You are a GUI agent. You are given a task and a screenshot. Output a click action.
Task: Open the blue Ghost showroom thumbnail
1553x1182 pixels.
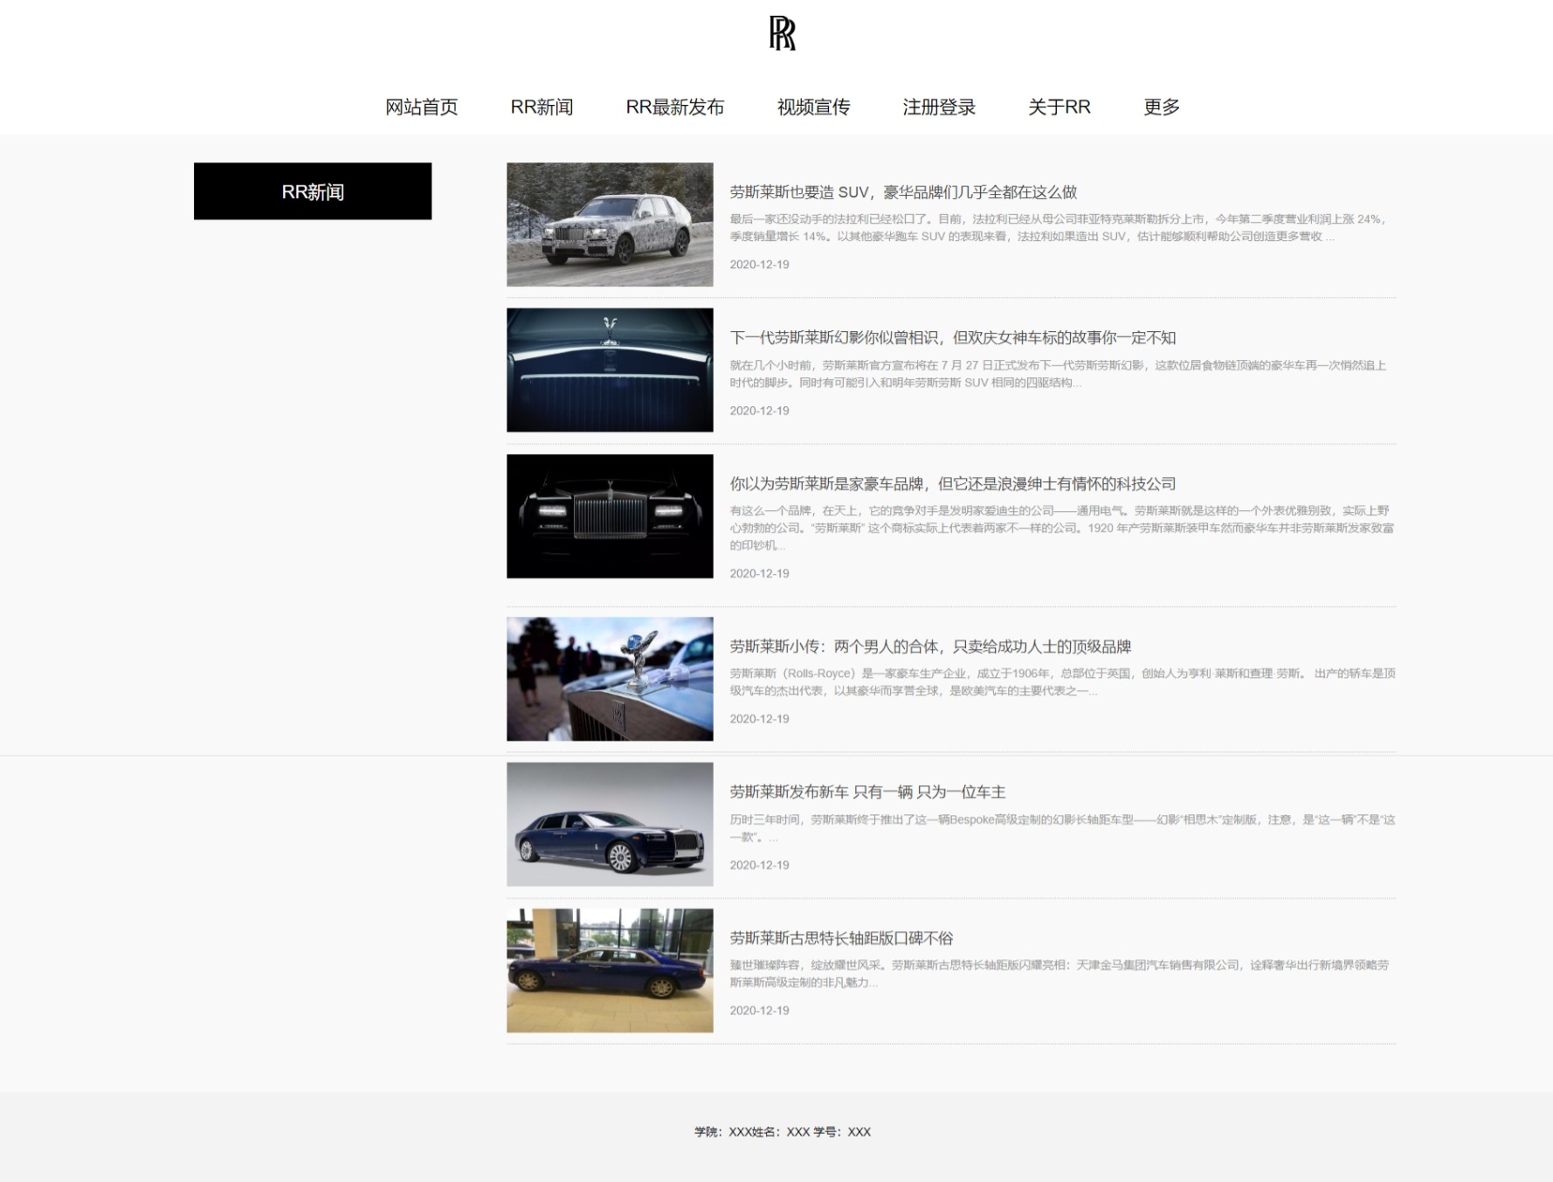point(610,970)
